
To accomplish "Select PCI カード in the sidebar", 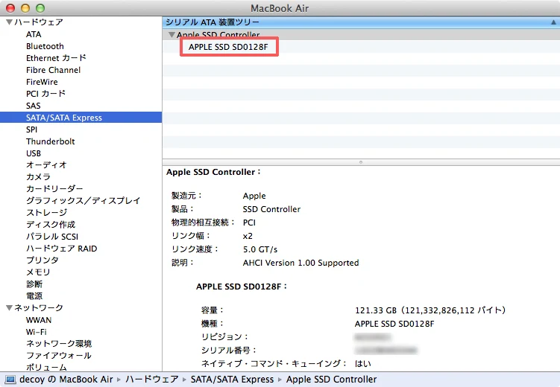I will (45, 94).
